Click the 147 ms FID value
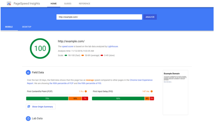 (x=146, y=91)
